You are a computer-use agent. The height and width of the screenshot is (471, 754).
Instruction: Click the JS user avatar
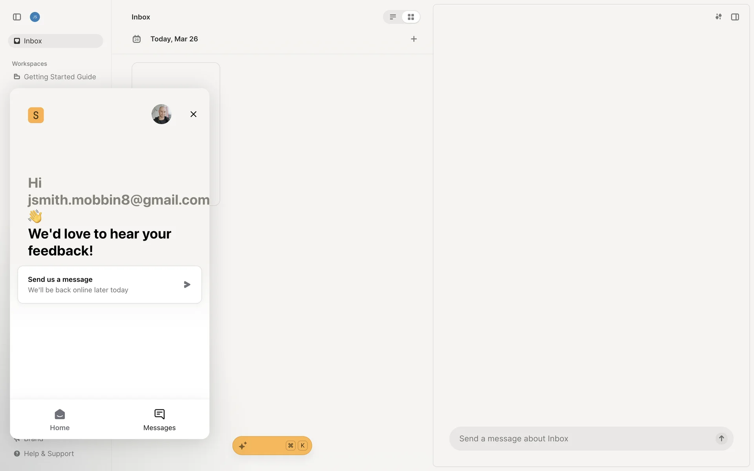[x=35, y=17]
